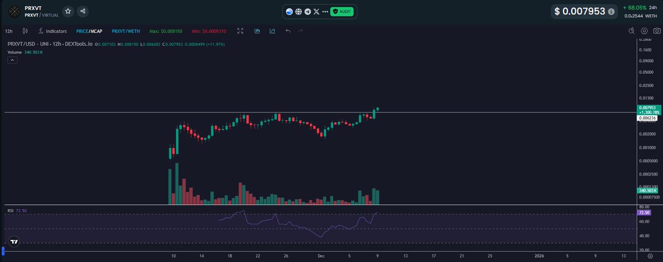The image size is (663, 262).
Task: Undo last chart action arrow
Action: coord(288,31)
